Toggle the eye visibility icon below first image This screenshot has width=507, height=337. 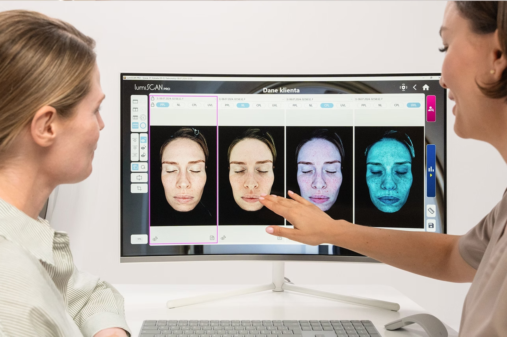[155, 238]
